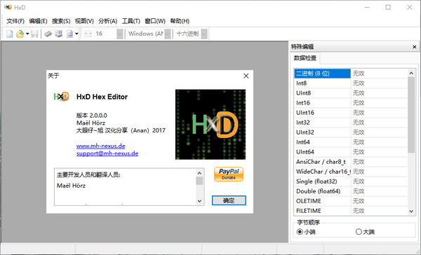Open the 工具(T) menu

click(x=131, y=21)
